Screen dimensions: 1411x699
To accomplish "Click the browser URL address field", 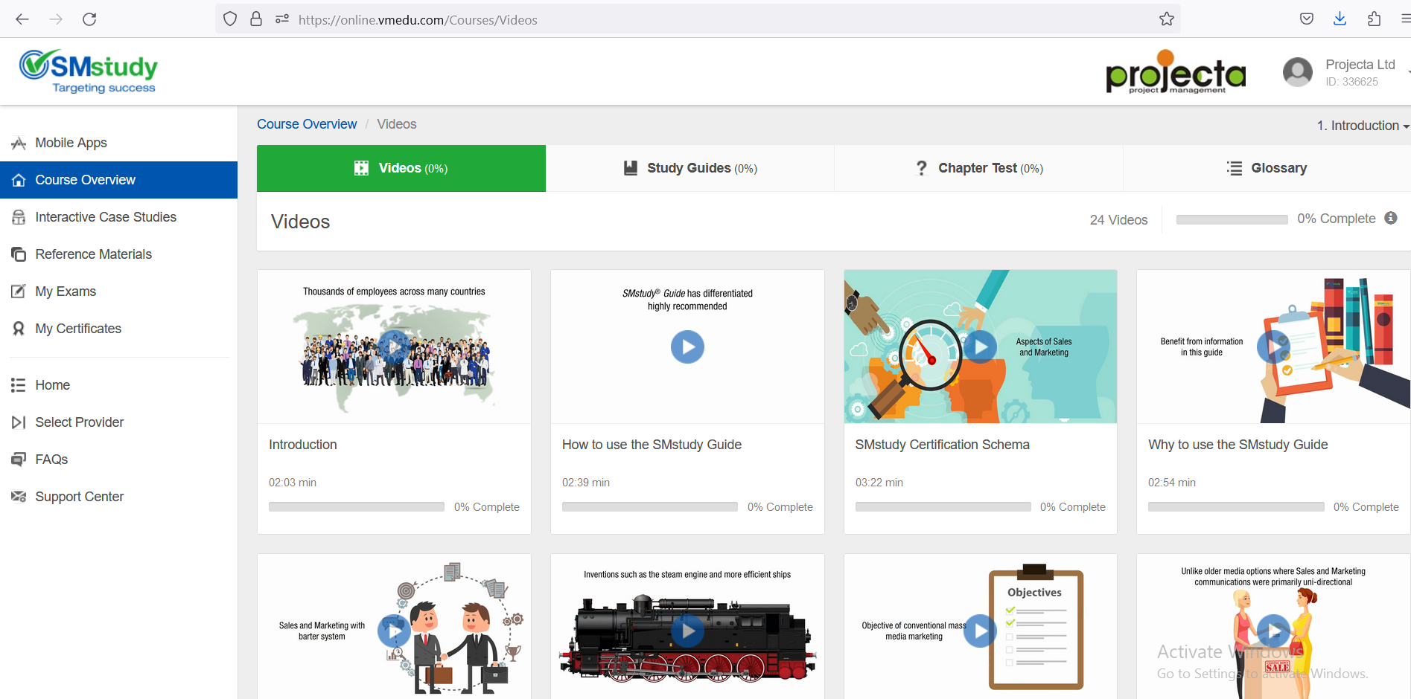I will tap(670, 20).
